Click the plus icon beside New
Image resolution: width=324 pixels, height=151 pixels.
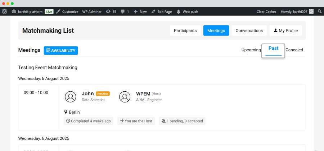(136, 12)
